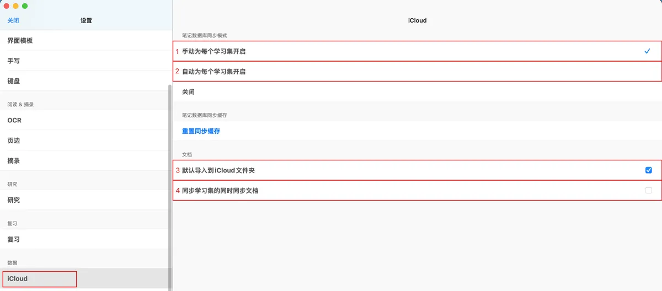Screen dimensions: 662x291
Task: Choose 手动为每个学习集开启 sync mode
Action: [x=417, y=51]
